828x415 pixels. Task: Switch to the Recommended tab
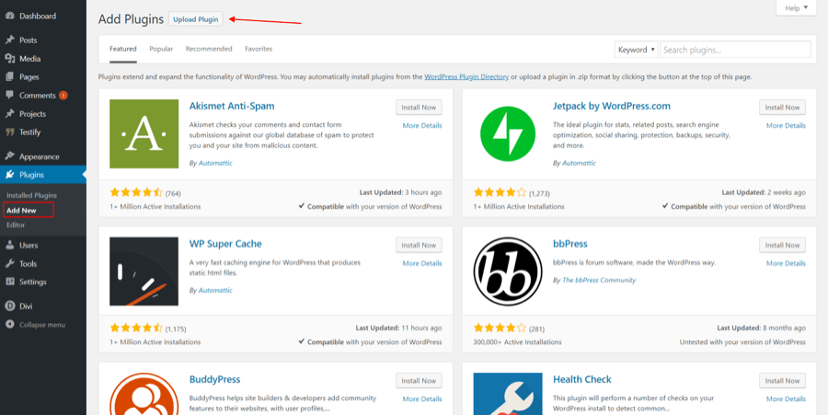[209, 49]
